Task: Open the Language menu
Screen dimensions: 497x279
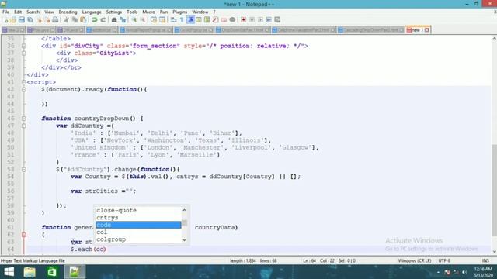Action: click(92, 12)
